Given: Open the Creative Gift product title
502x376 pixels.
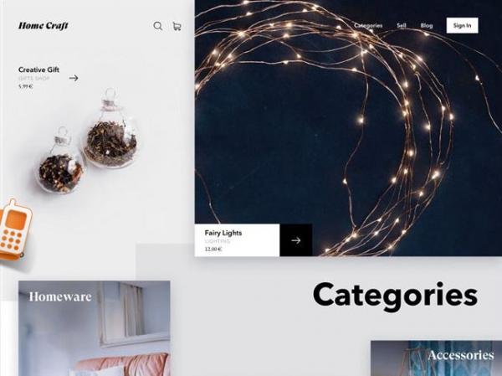Looking at the screenshot, I should coord(38,70).
